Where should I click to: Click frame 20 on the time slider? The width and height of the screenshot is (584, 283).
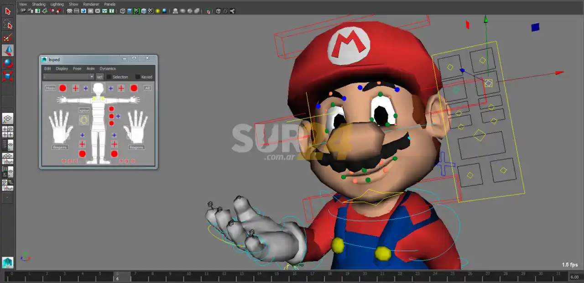365,276
